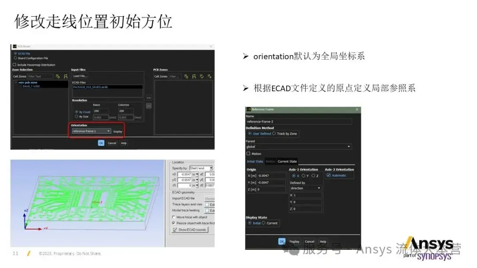Screen dimensions: 477x268
Task: Click the >> move-right arrow button
Action: tap(149, 98)
